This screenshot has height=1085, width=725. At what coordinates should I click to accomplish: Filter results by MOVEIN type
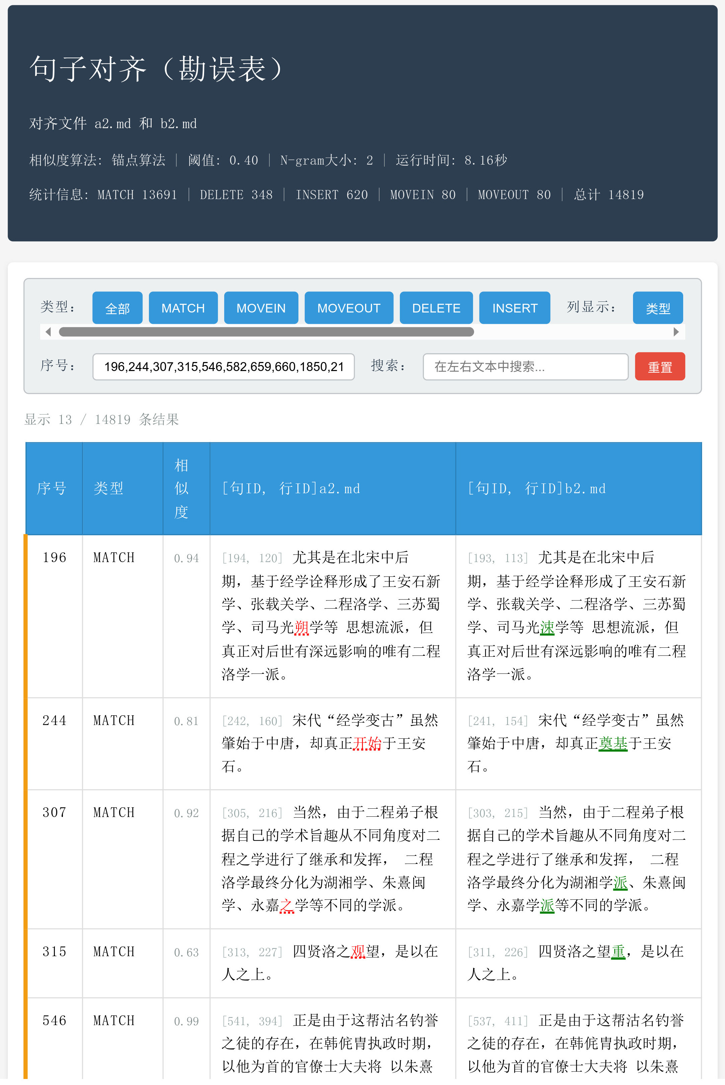261,308
